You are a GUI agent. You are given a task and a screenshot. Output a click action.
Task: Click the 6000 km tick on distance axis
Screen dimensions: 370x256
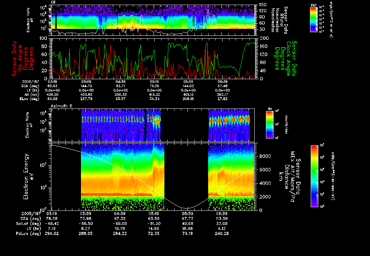pyautogui.click(x=265, y=170)
